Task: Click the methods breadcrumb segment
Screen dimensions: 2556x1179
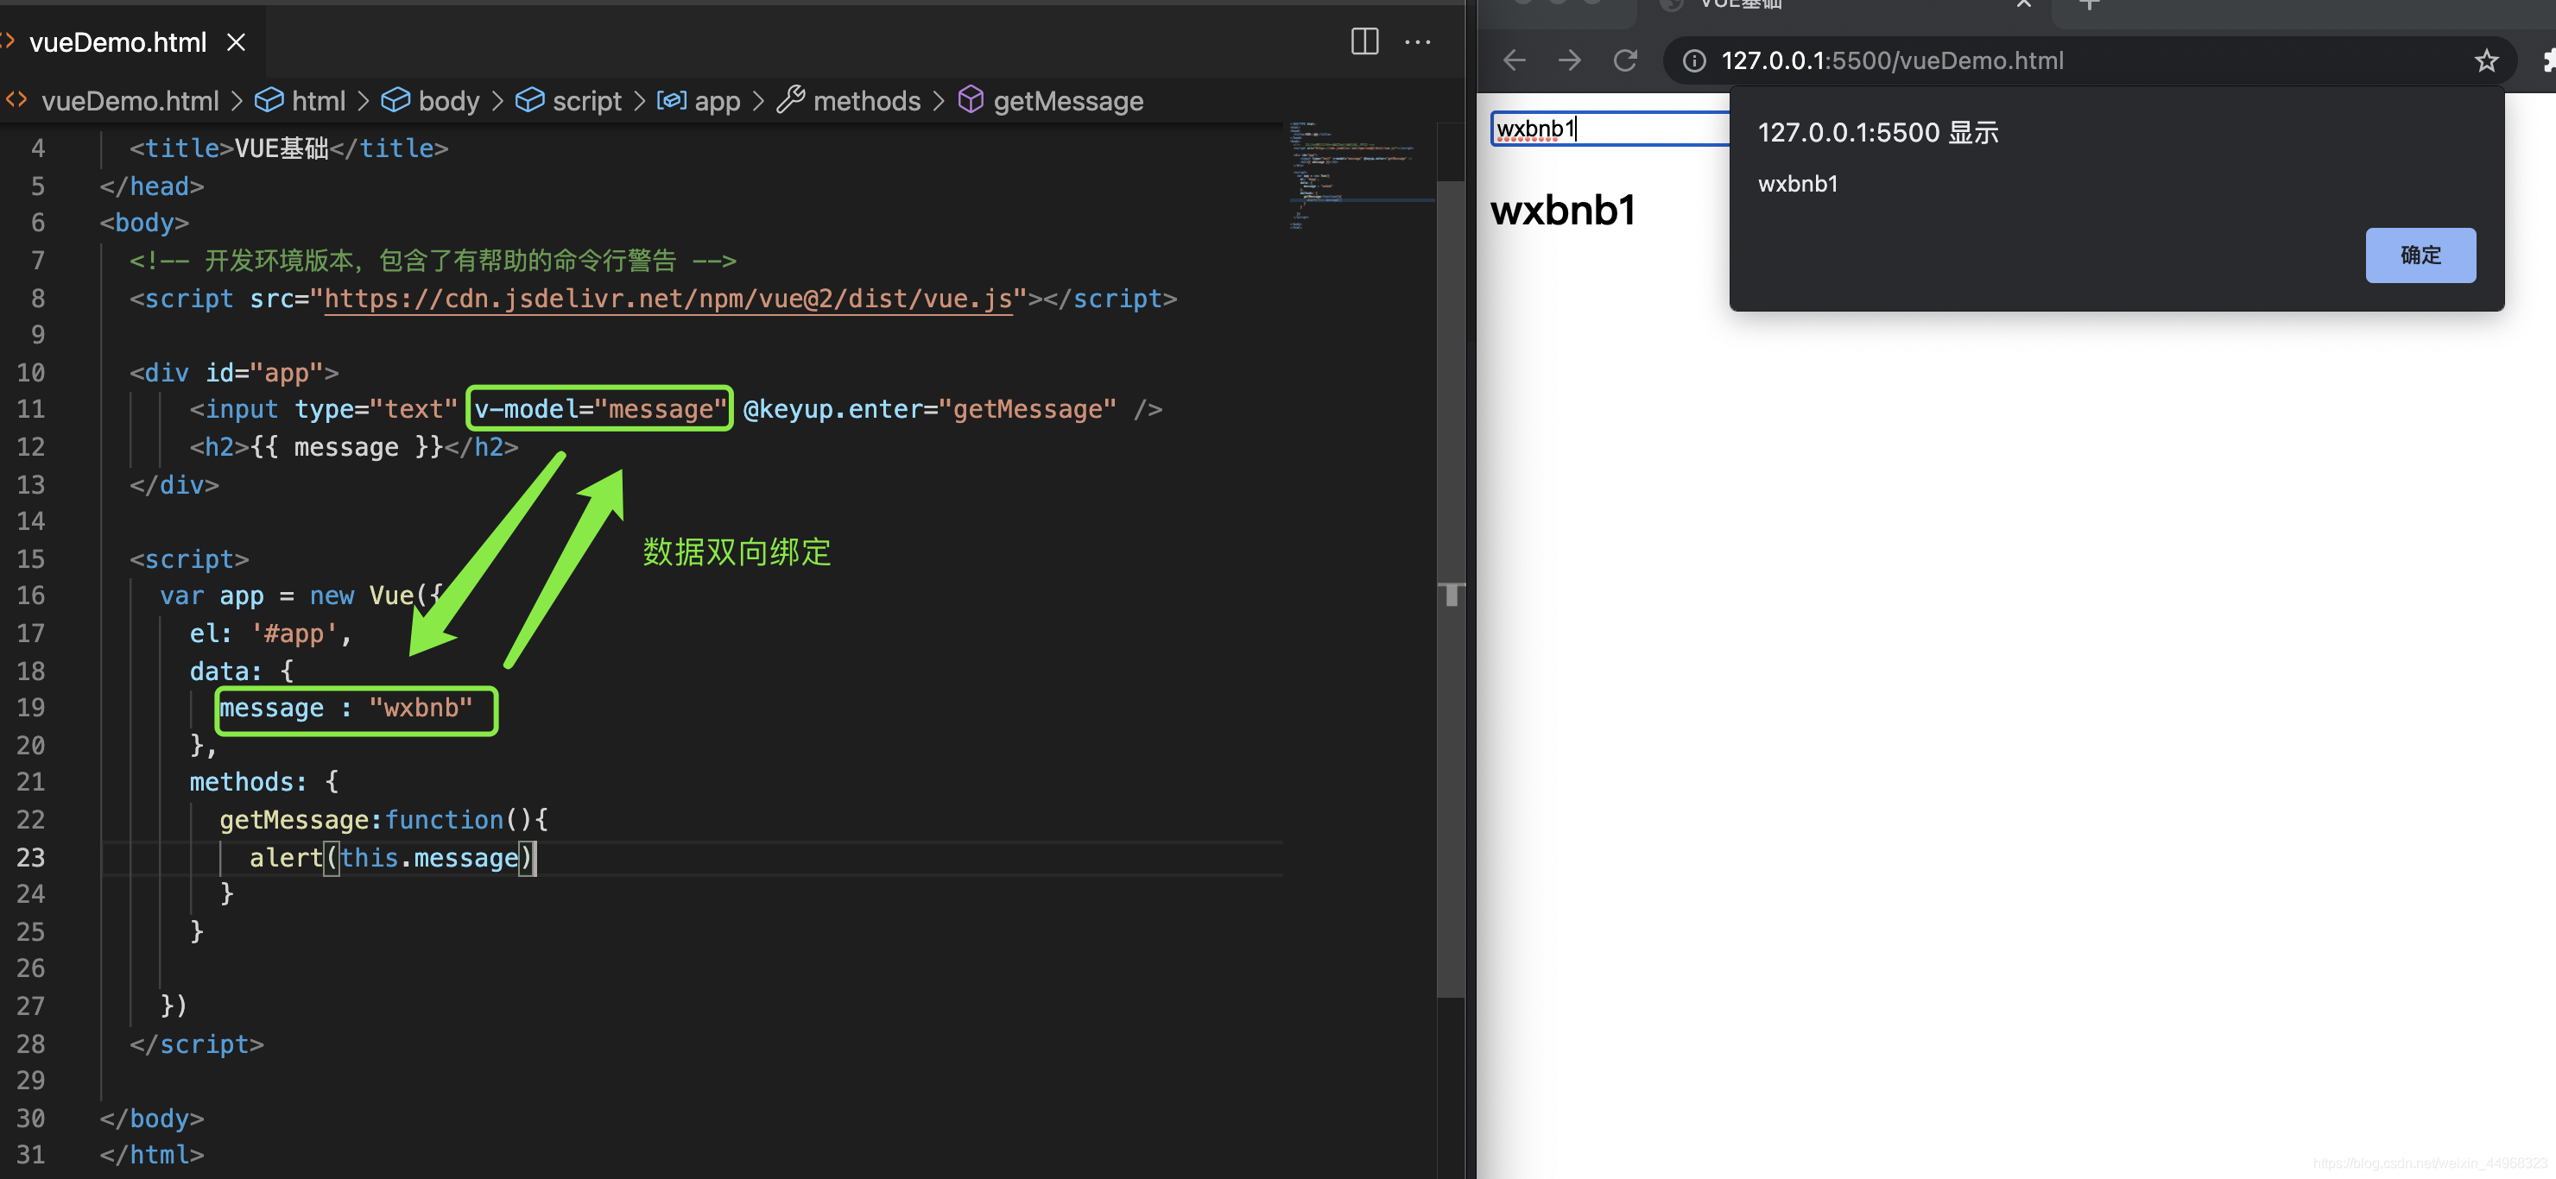Action: 866,101
